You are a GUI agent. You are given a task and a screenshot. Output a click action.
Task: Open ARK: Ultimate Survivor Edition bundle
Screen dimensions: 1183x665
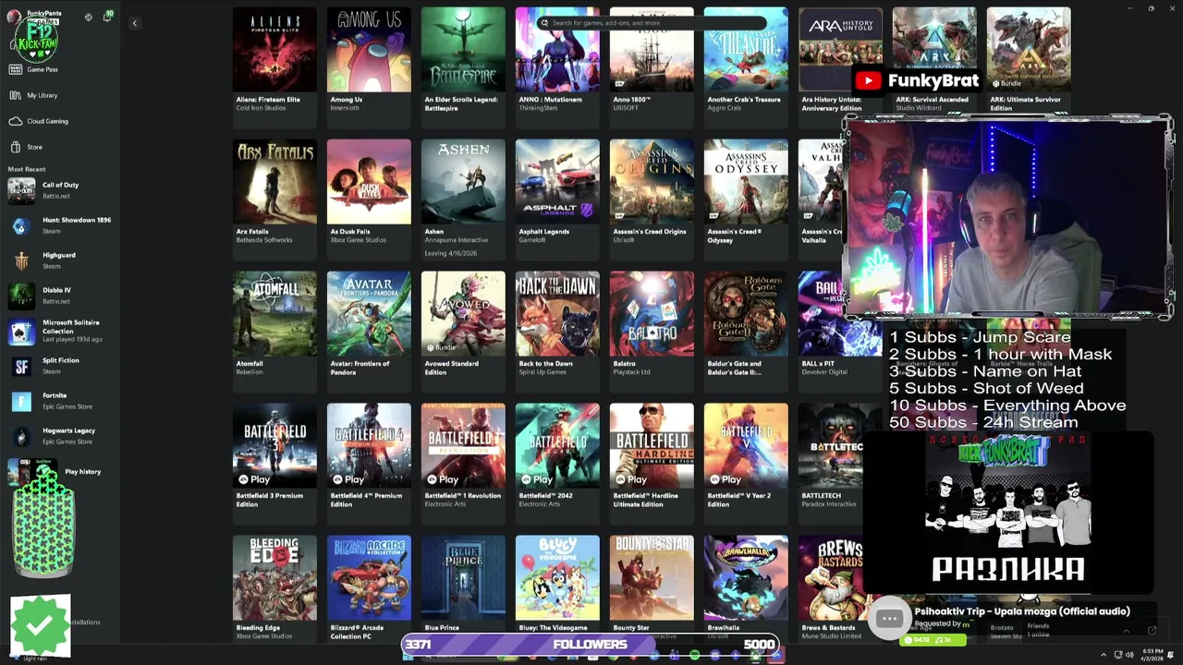click(1029, 60)
